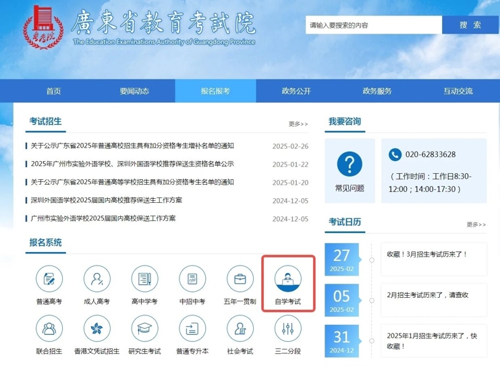Click the 自学考试 label text
The width and height of the screenshot is (500, 374).
288,302
